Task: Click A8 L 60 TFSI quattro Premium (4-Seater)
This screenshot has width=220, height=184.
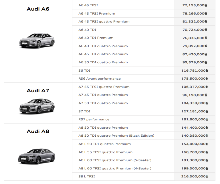Action: (115, 168)
